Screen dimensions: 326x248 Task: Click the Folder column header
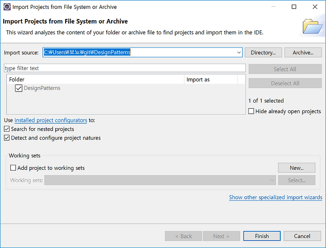pos(96,79)
